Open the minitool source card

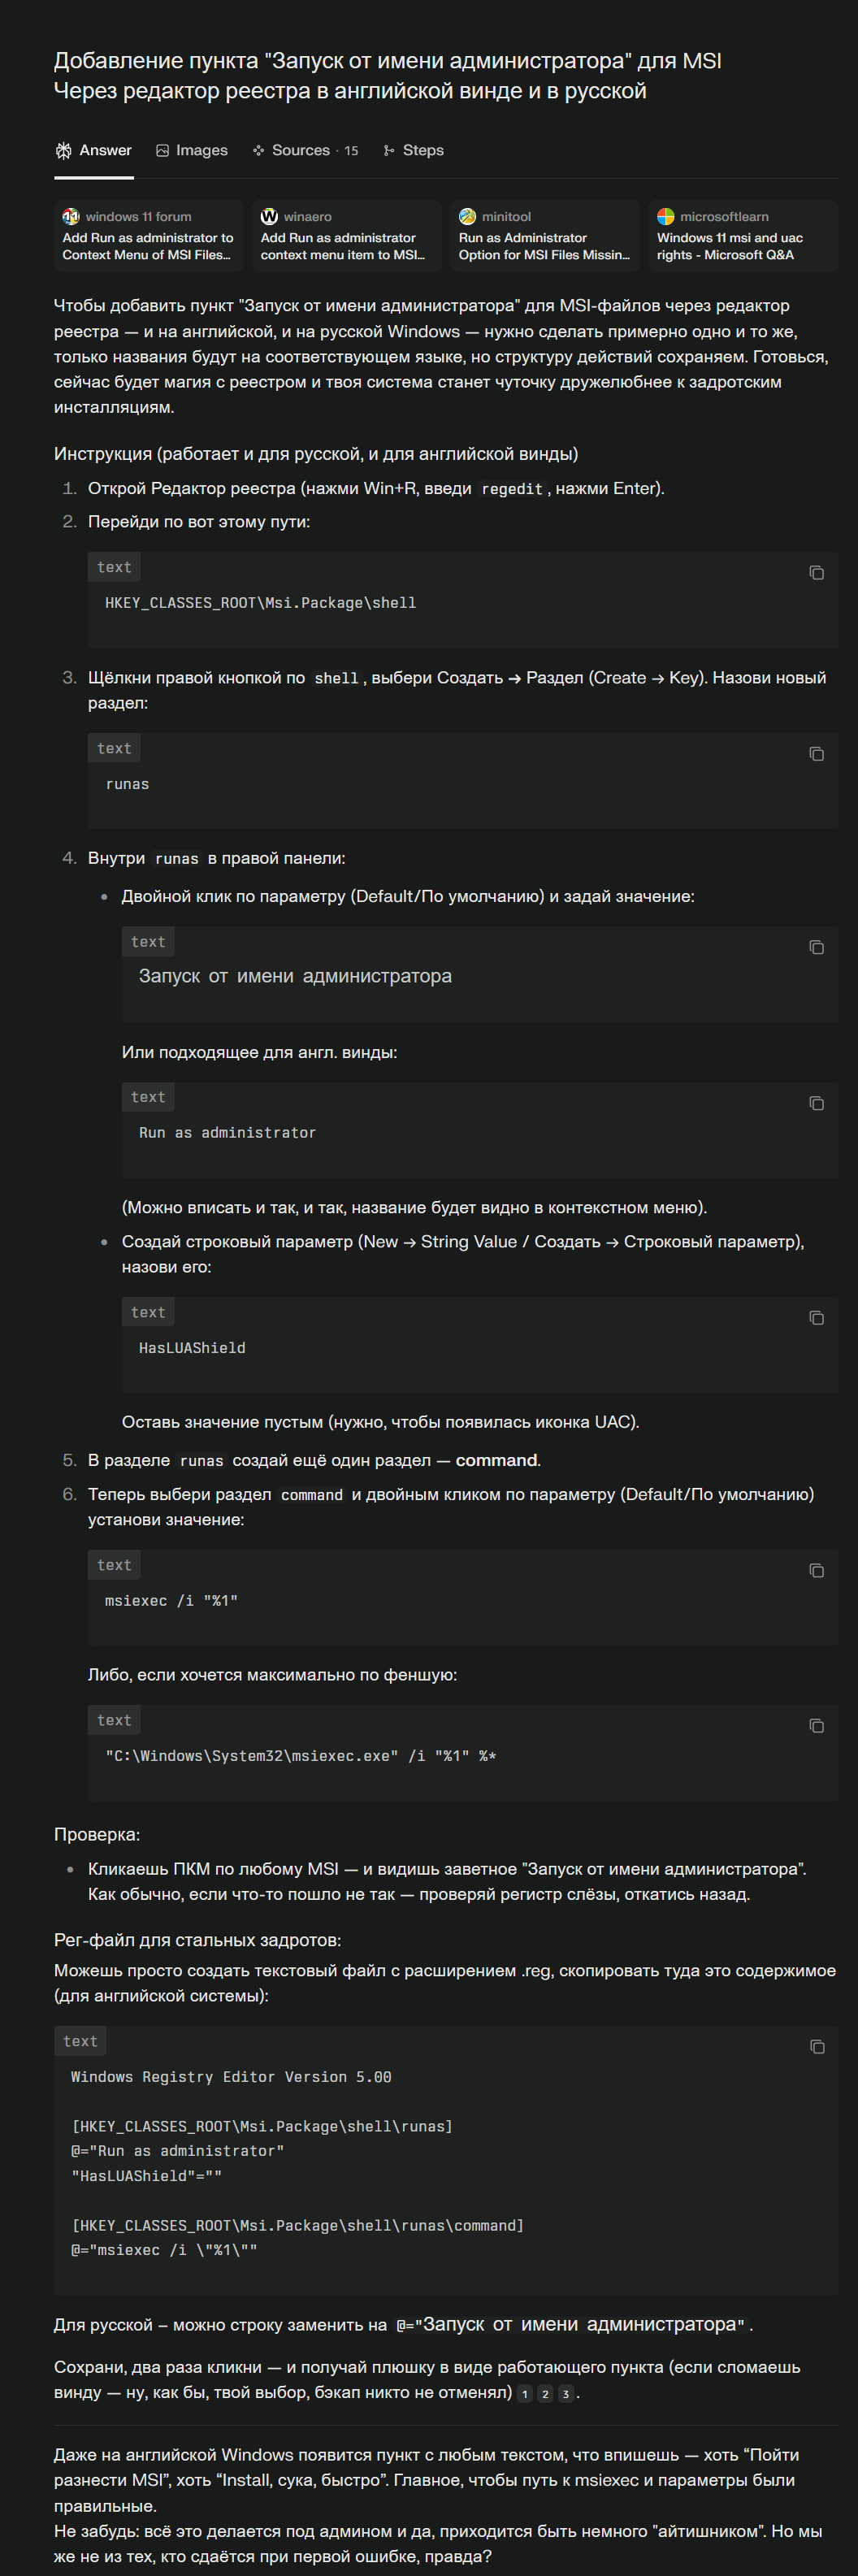544,236
